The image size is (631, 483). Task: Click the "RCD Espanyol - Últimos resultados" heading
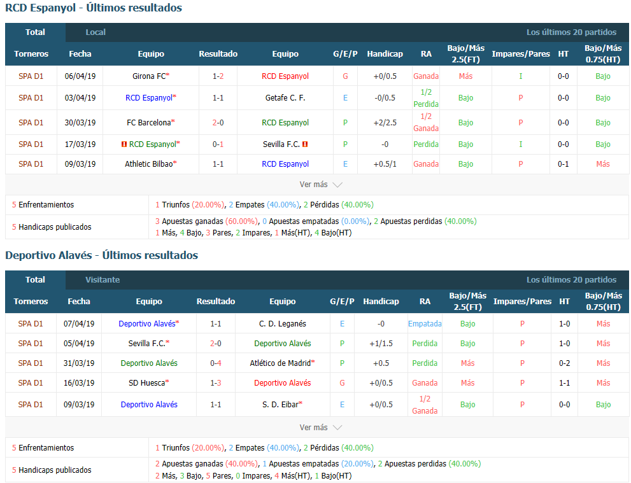pyautogui.click(x=94, y=8)
